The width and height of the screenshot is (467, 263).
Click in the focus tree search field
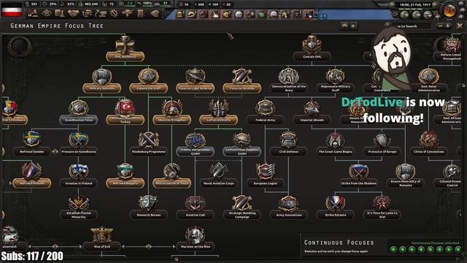pyautogui.click(x=412, y=26)
